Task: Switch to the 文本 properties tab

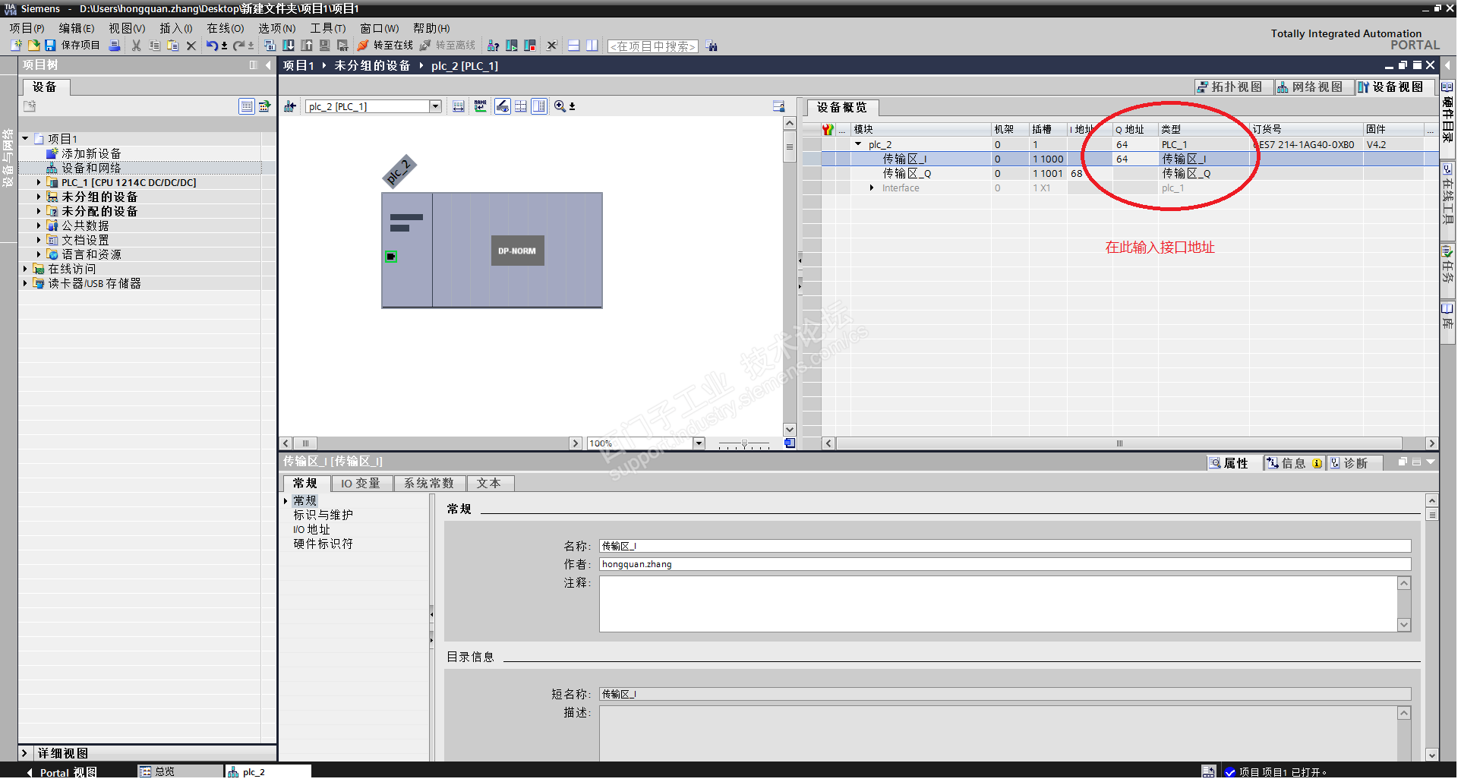Action: (x=489, y=484)
